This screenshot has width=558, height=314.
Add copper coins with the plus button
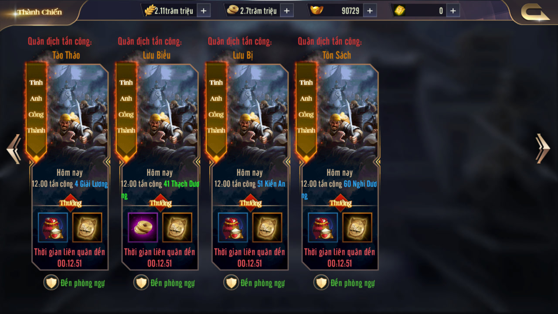[x=286, y=10]
